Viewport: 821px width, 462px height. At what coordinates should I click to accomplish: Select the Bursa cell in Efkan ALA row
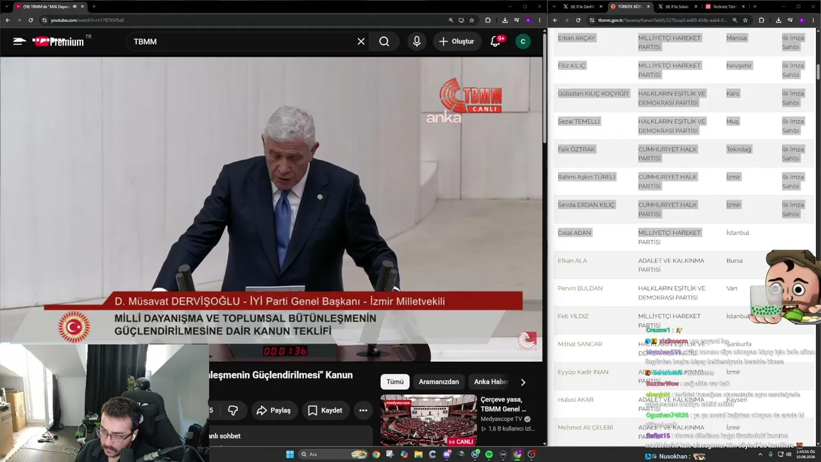point(734,261)
